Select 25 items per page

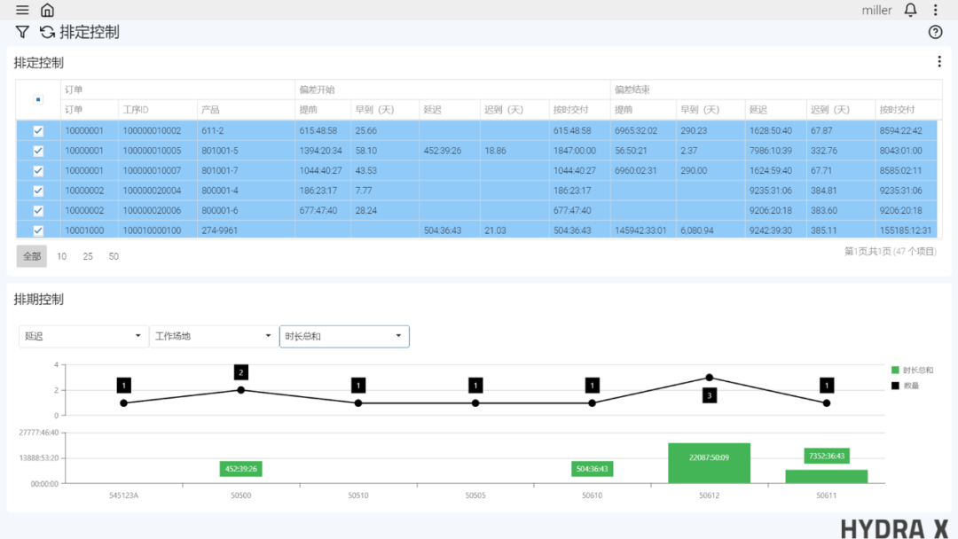click(88, 256)
